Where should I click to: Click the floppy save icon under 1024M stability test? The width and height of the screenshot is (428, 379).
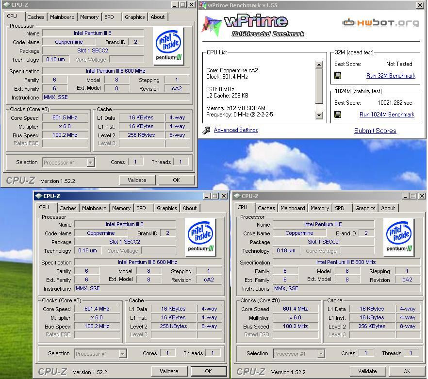click(x=338, y=115)
